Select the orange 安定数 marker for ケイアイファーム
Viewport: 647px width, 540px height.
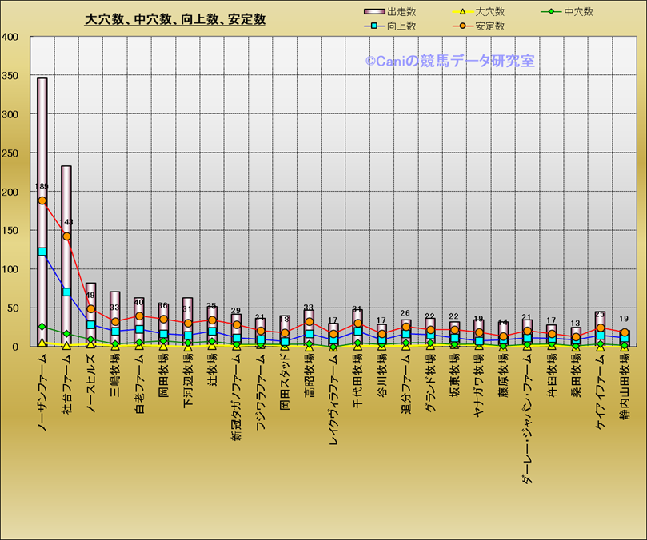click(600, 328)
